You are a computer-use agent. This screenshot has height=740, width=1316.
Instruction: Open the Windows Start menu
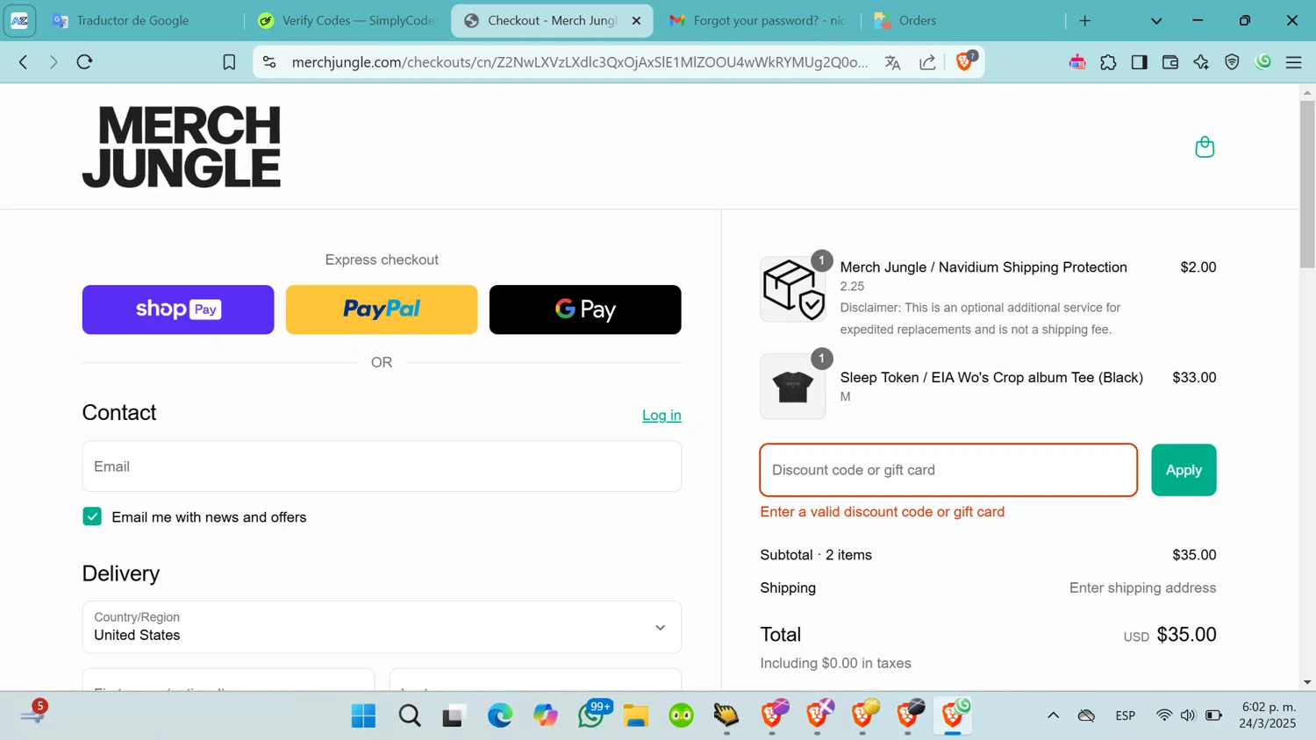pyautogui.click(x=363, y=715)
